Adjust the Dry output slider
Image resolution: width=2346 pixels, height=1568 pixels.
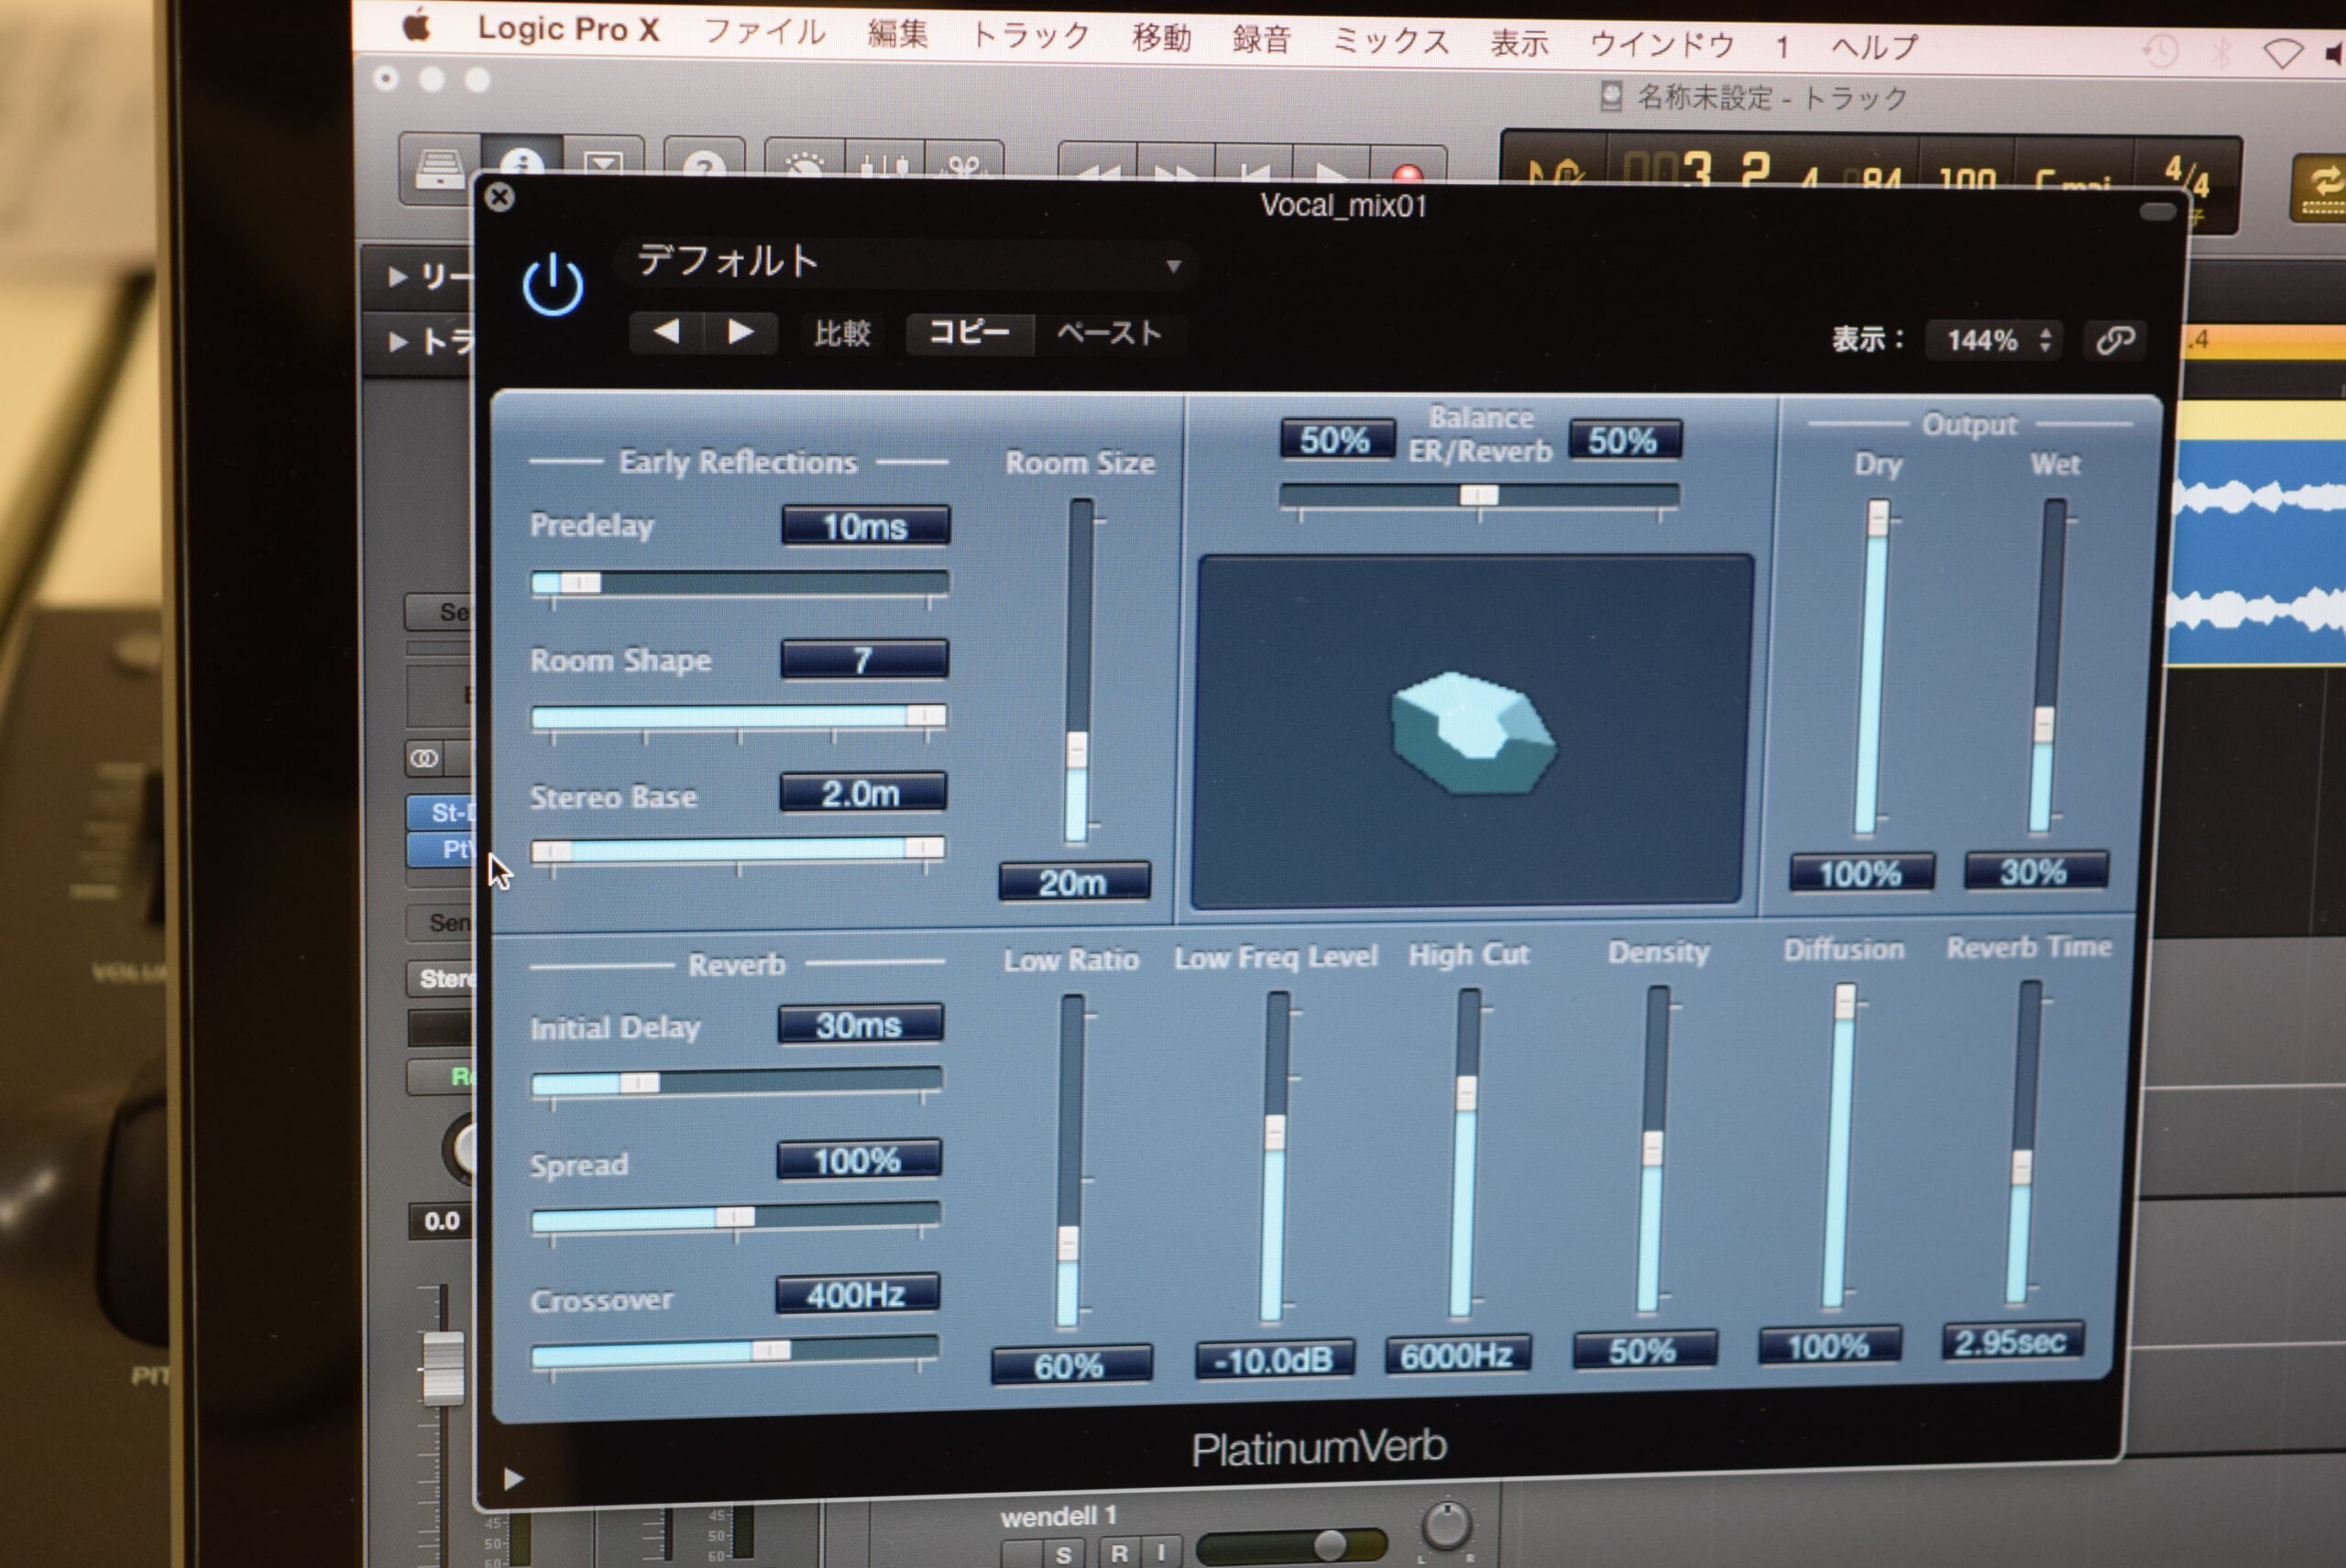coord(1872,667)
